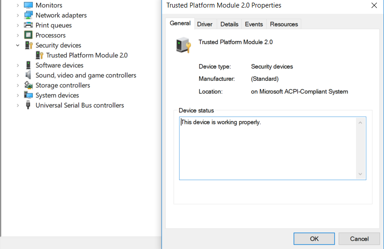
Task: Click the Monitors category icon
Action: click(x=28, y=5)
